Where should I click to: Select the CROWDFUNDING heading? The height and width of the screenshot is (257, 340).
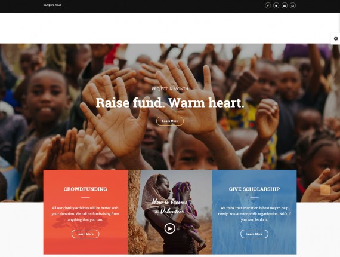click(x=85, y=189)
